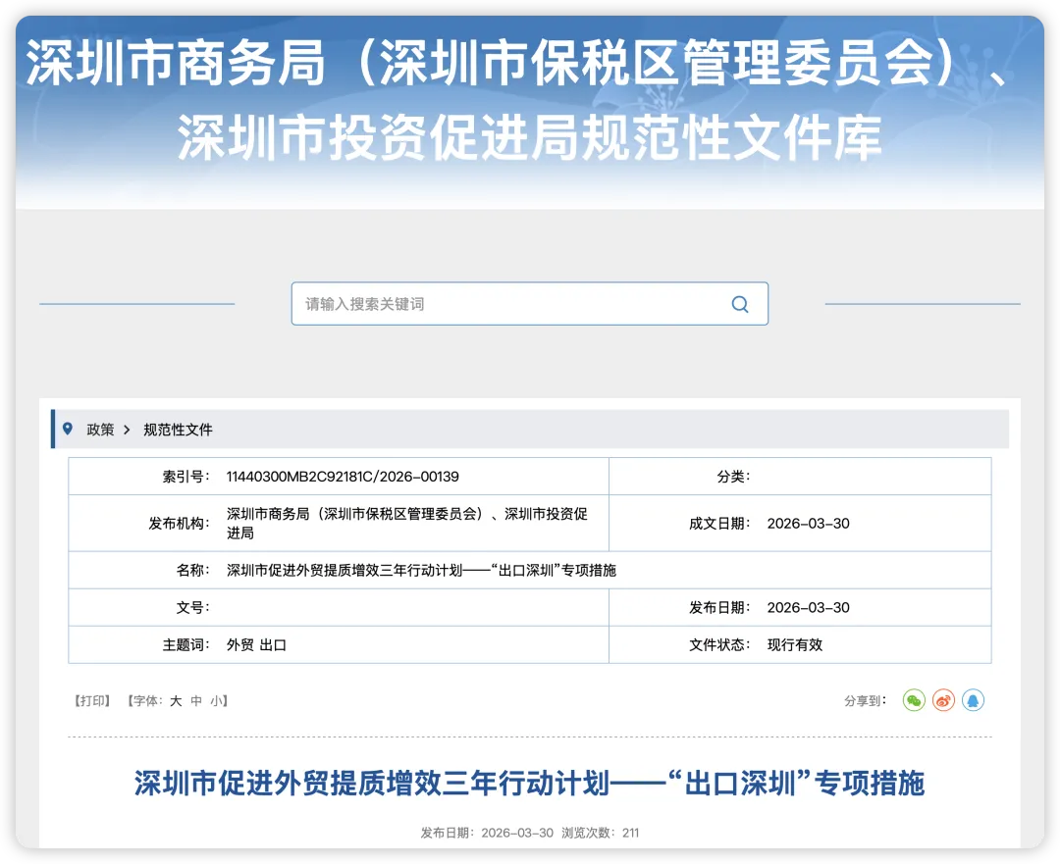Click the 发布机构 label

(x=180, y=524)
